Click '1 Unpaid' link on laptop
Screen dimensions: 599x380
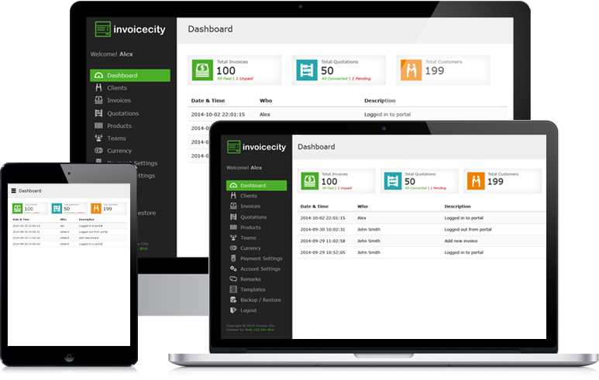pos(345,188)
